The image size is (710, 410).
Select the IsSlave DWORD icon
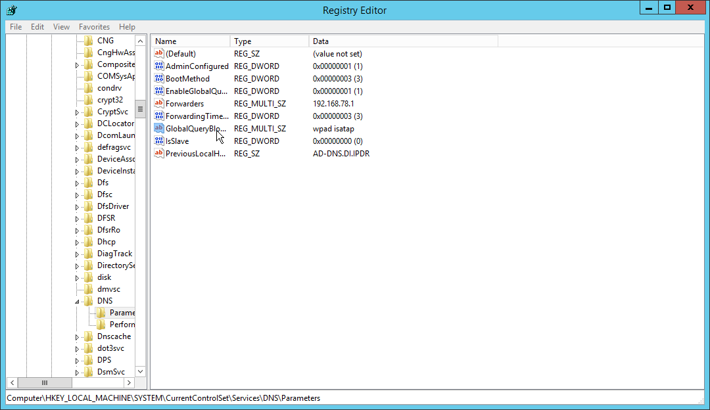point(158,141)
